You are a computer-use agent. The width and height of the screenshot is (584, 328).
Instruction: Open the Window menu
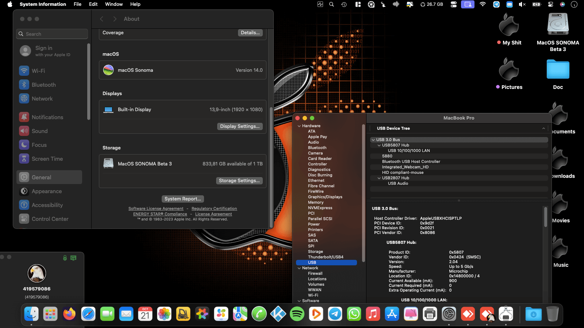tap(114, 4)
